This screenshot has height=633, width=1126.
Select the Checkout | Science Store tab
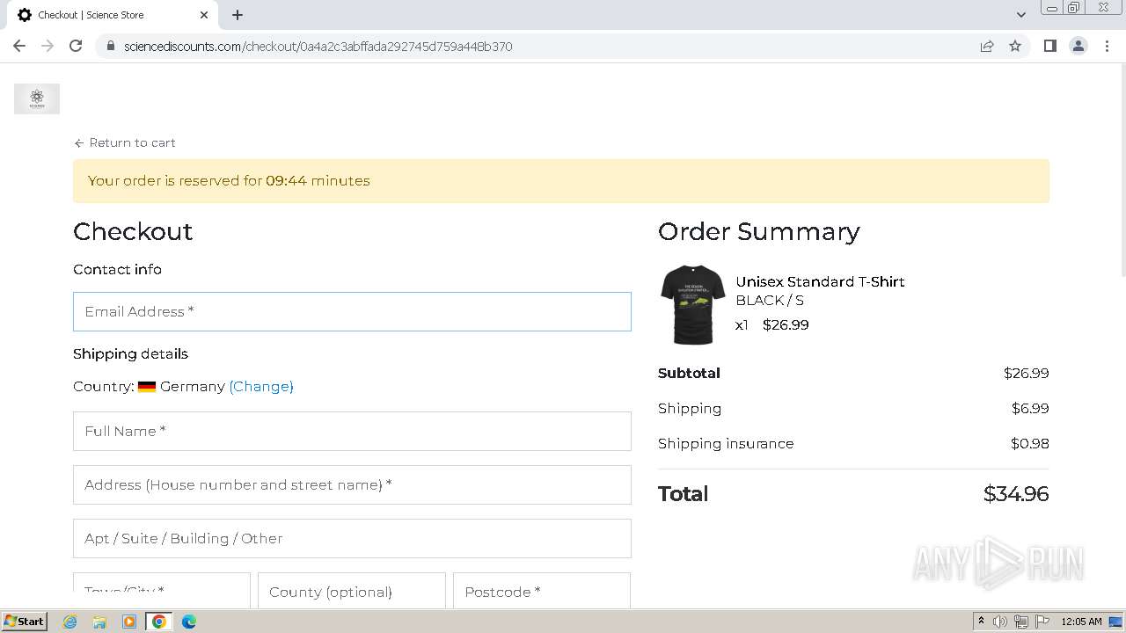coord(106,15)
